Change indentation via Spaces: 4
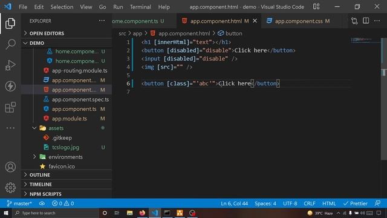 click(x=265, y=203)
